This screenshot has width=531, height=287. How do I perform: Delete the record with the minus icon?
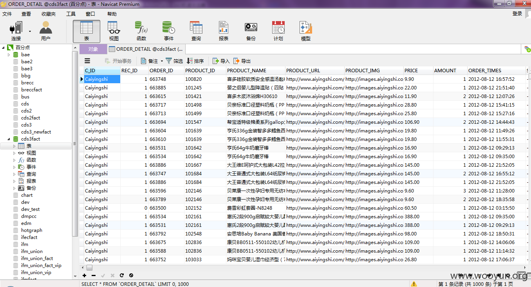pyautogui.click(x=94, y=275)
